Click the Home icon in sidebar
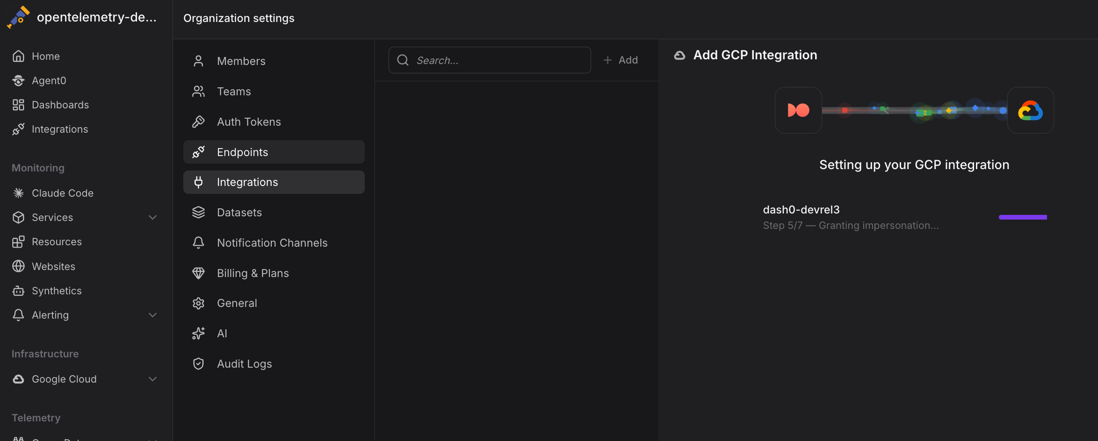The image size is (1098, 441). 18,56
